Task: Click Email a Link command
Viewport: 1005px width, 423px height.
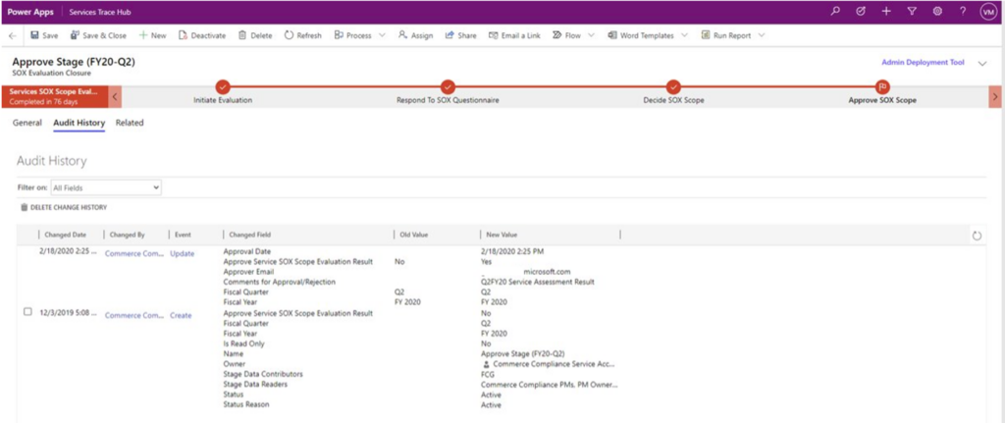Action: coord(514,36)
